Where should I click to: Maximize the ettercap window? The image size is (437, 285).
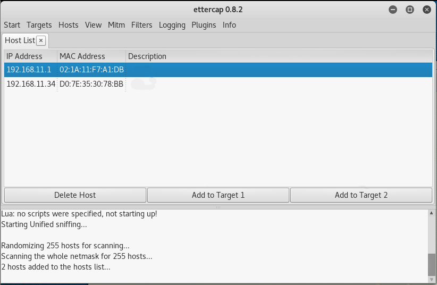410,10
